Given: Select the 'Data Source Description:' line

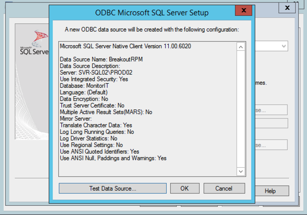Looking at the screenshot, I should click(x=90, y=66).
